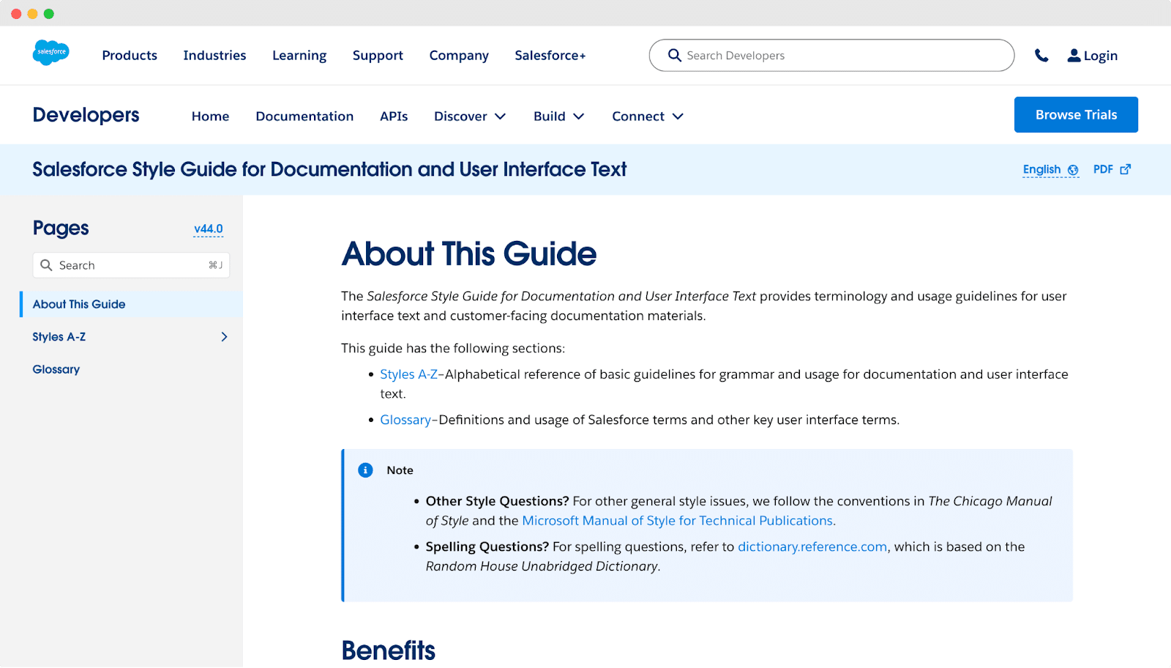Expand the Discover dropdown
Viewport: 1171px width, 668px height.
[469, 116]
